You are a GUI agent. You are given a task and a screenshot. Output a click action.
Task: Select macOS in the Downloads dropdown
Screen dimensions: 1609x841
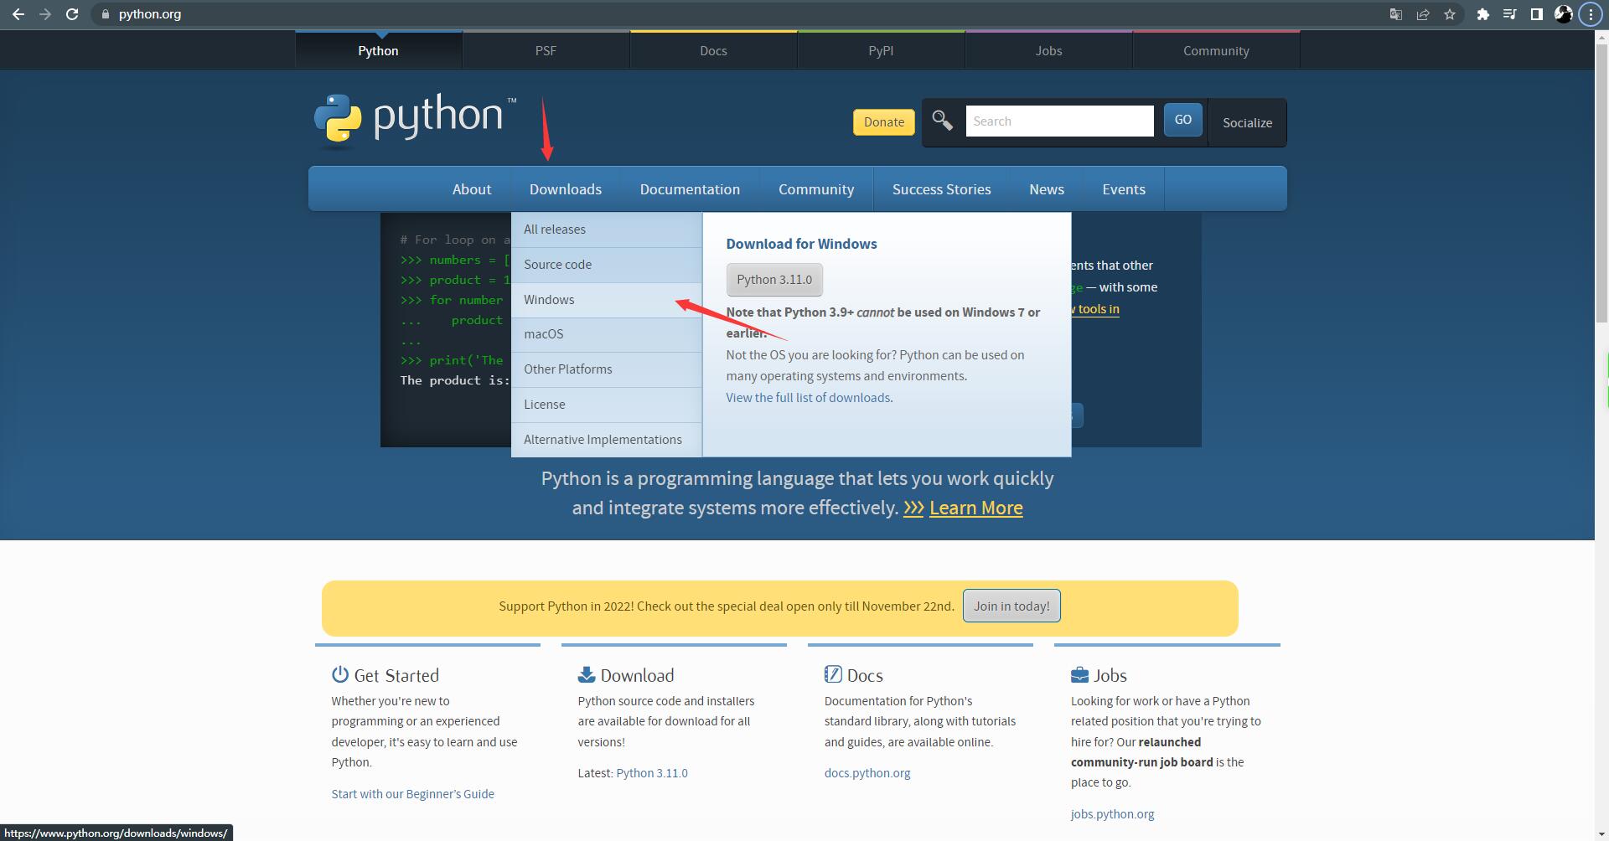607,334
